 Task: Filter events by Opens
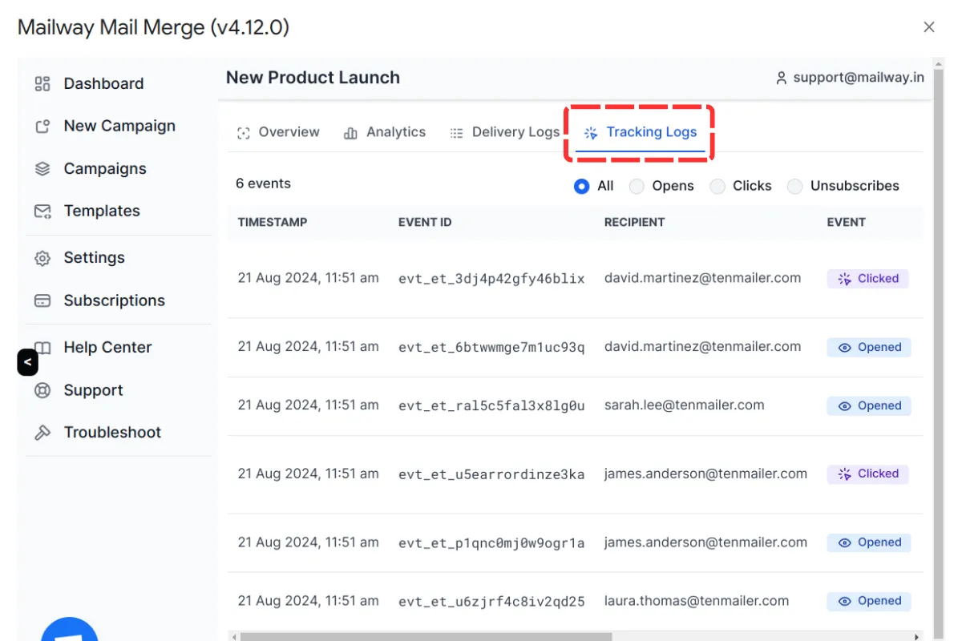637,186
